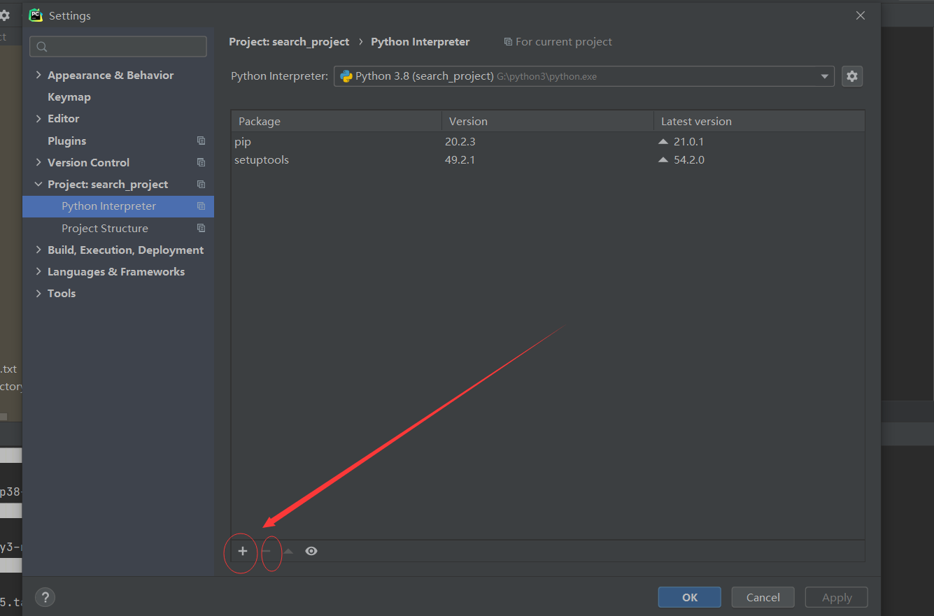The width and height of the screenshot is (934, 616).
Task: Toggle the eye icon to show early releases
Action: coord(311,551)
